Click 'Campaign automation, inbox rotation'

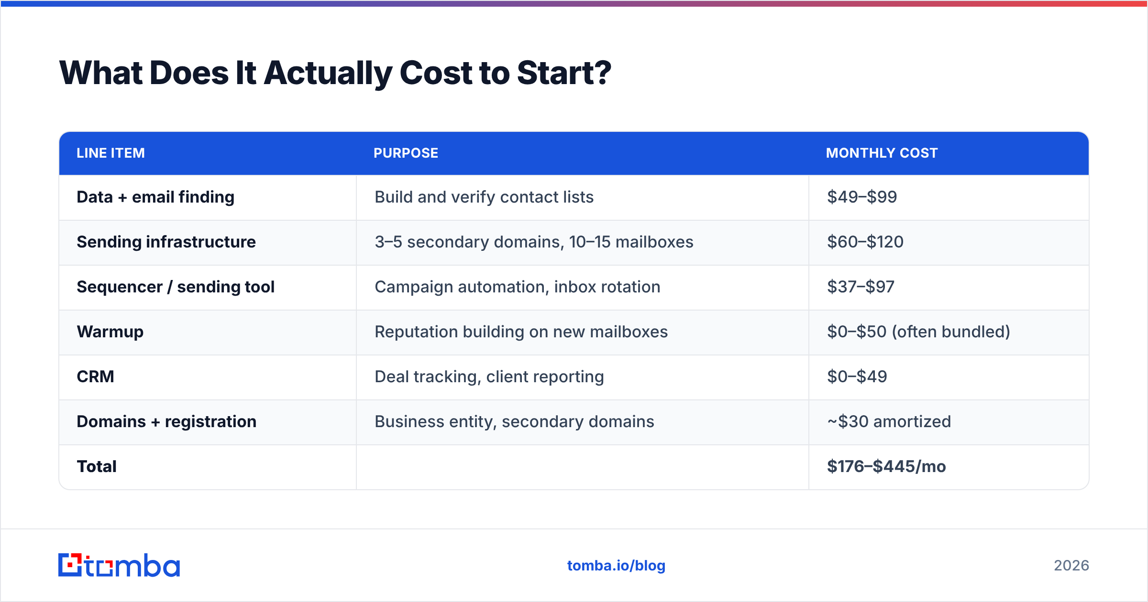(518, 287)
